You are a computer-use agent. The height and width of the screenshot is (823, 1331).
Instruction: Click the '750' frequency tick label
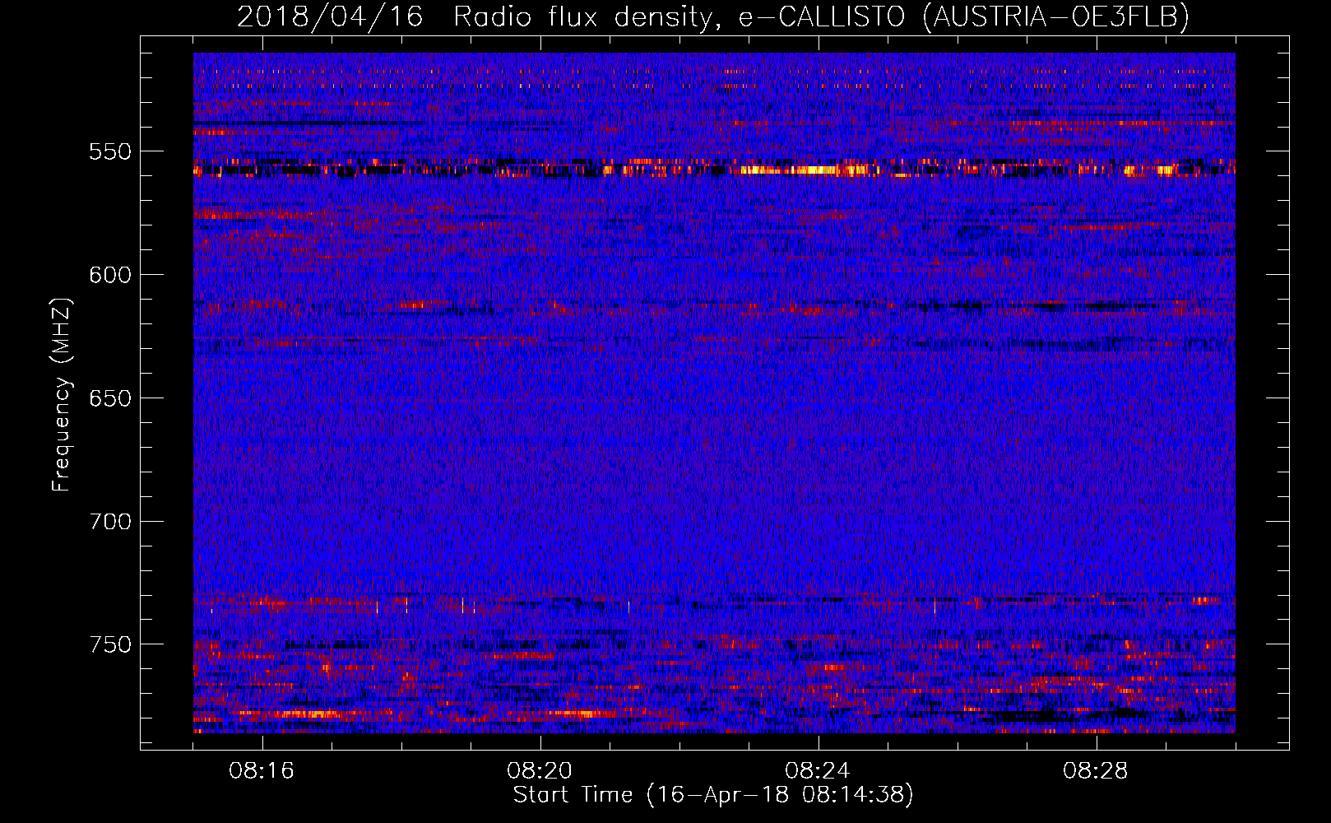click(x=110, y=644)
